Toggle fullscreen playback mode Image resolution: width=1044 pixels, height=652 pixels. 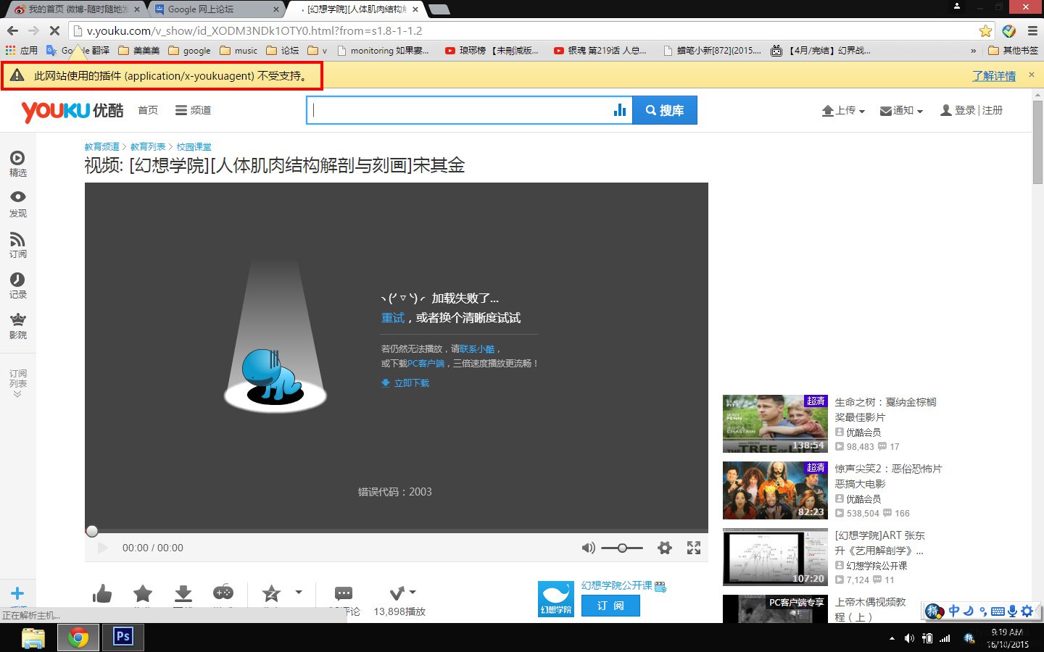coord(693,548)
